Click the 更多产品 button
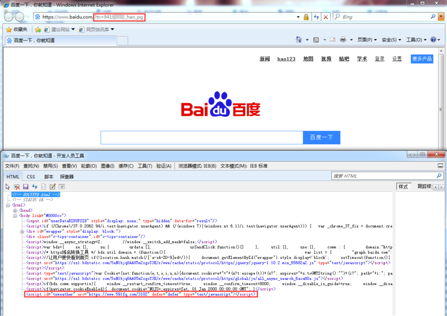Viewport: 447px width, 316px height. pos(422,59)
